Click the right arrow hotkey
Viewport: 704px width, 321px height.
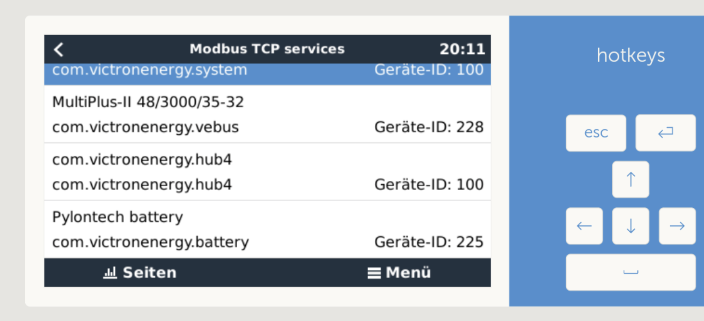[677, 226]
